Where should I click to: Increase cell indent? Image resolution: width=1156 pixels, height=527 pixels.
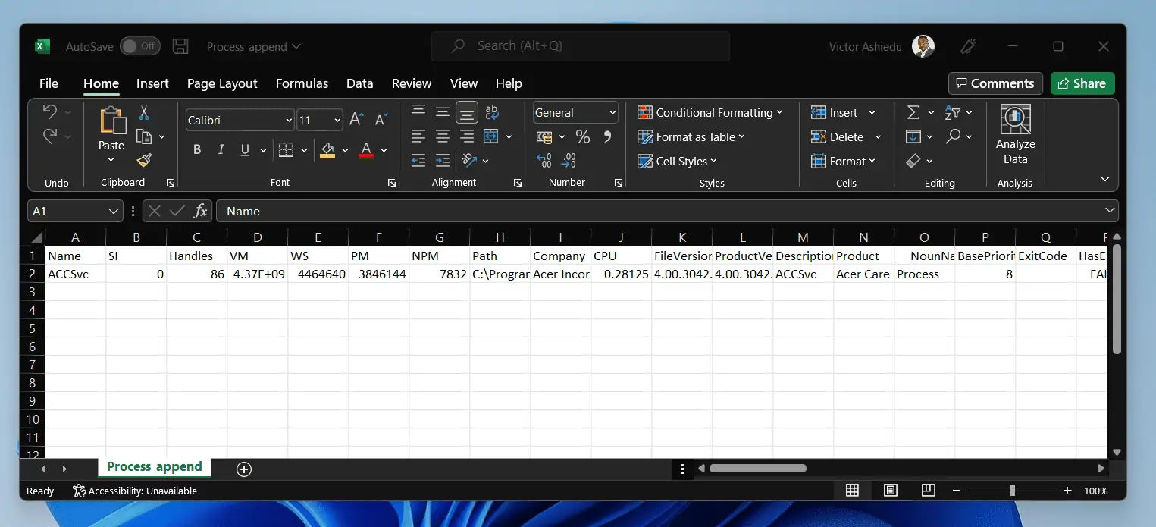pyautogui.click(x=443, y=161)
